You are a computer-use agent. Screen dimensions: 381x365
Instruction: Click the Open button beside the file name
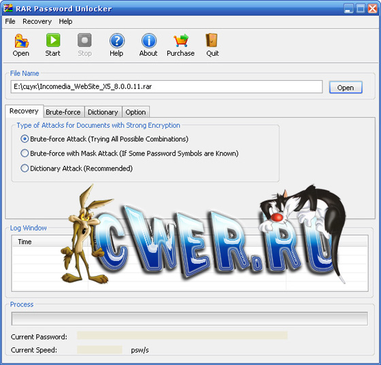coord(346,87)
